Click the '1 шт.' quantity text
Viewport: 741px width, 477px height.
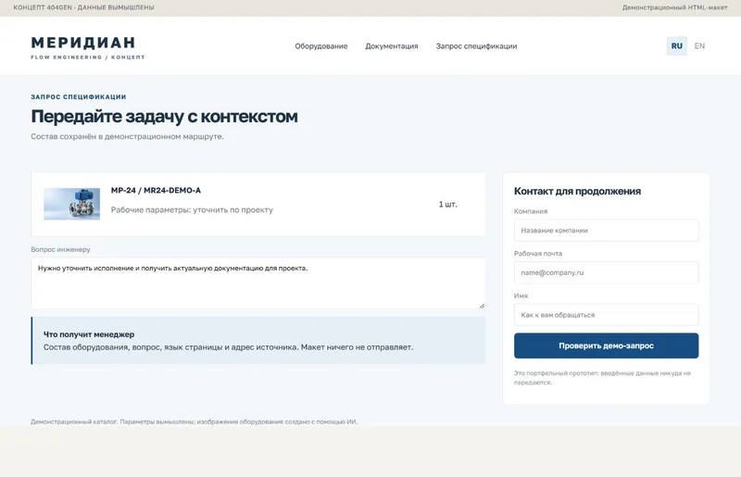(447, 204)
